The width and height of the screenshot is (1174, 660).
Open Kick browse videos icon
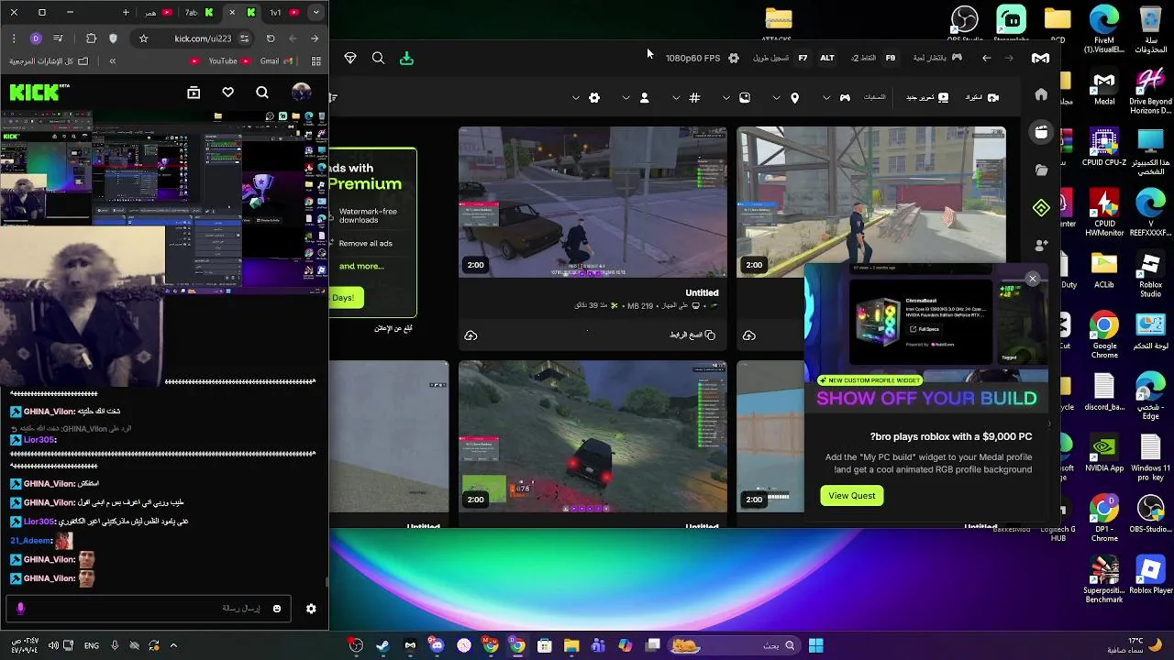tap(194, 92)
